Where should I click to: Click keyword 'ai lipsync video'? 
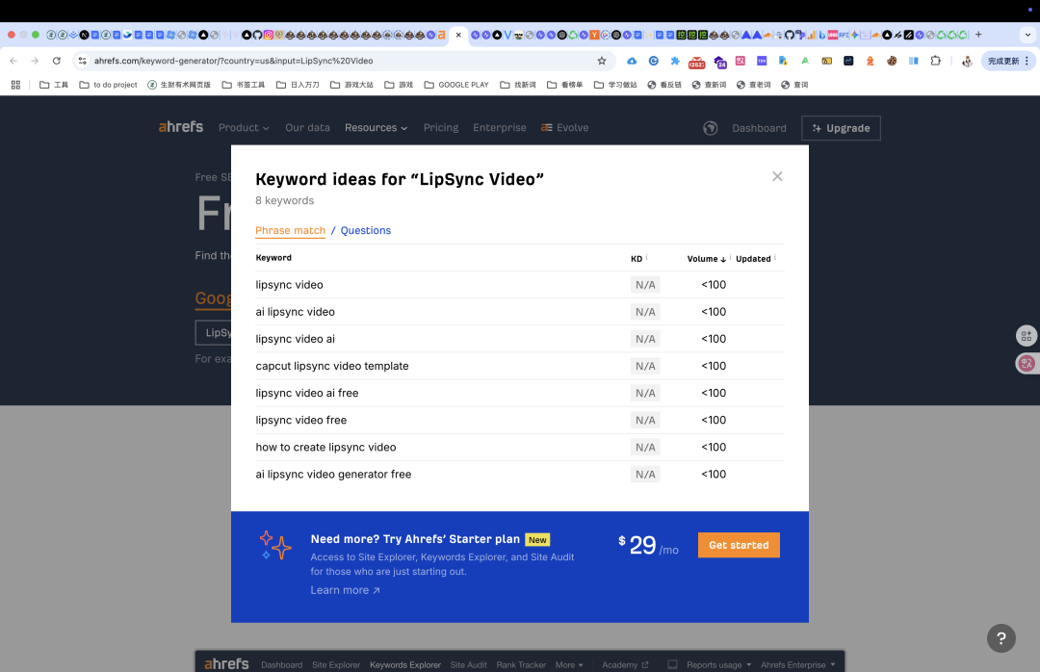click(x=296, y=312)
